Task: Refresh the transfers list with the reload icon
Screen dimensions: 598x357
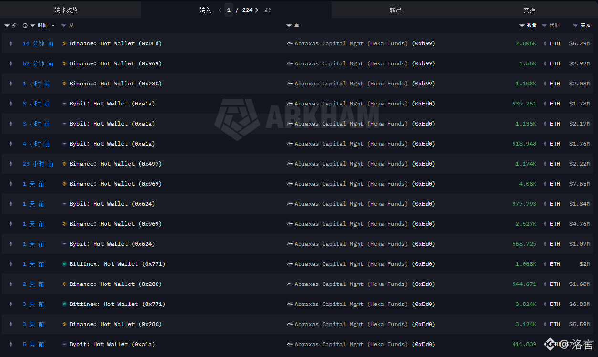Action: (x=268, y=10)
